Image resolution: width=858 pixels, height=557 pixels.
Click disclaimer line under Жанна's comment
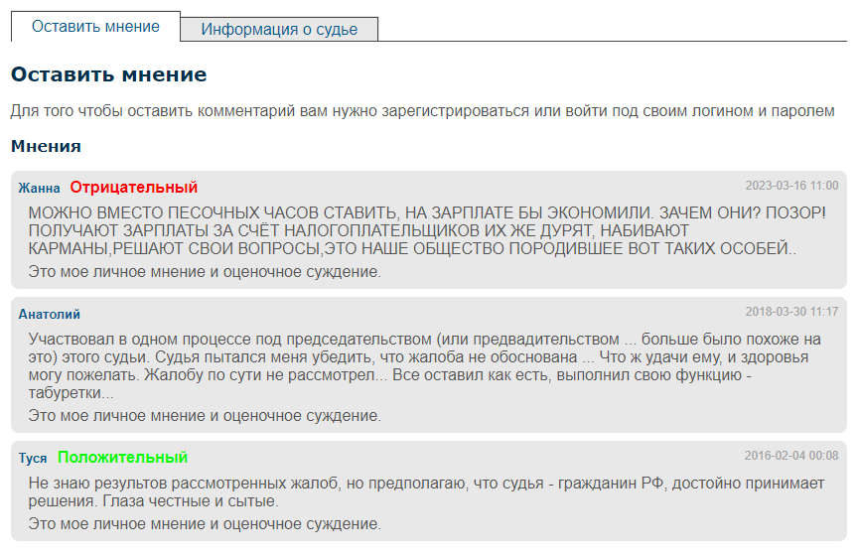(x=205, y=271)
